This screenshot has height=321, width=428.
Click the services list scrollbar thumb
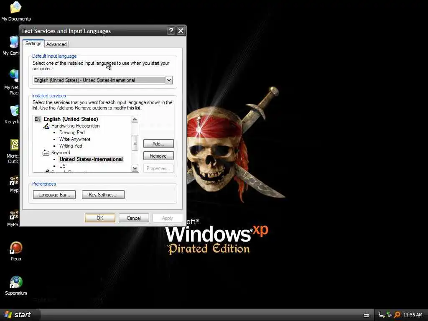point(135,143)
